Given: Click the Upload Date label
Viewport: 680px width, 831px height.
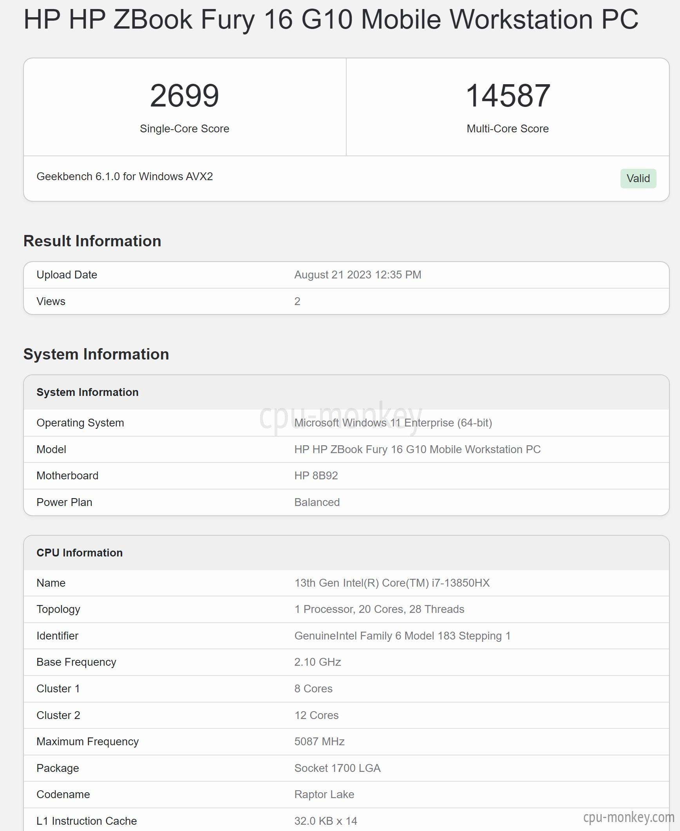Looking at the screenshot, I should pos(67,275).
